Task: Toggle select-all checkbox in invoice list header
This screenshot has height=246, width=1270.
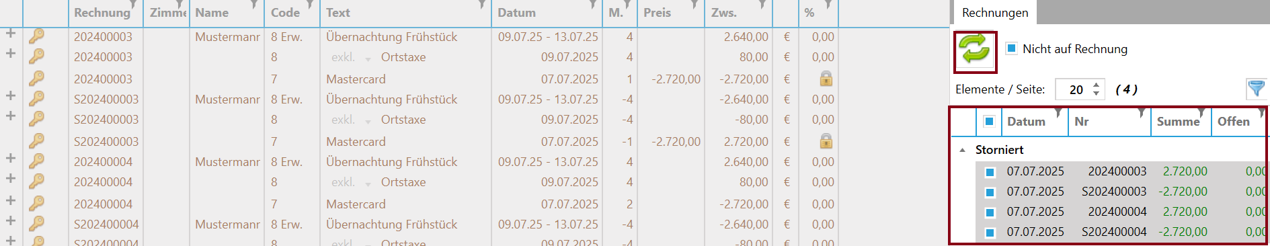Action: click(x=989, y=122)
